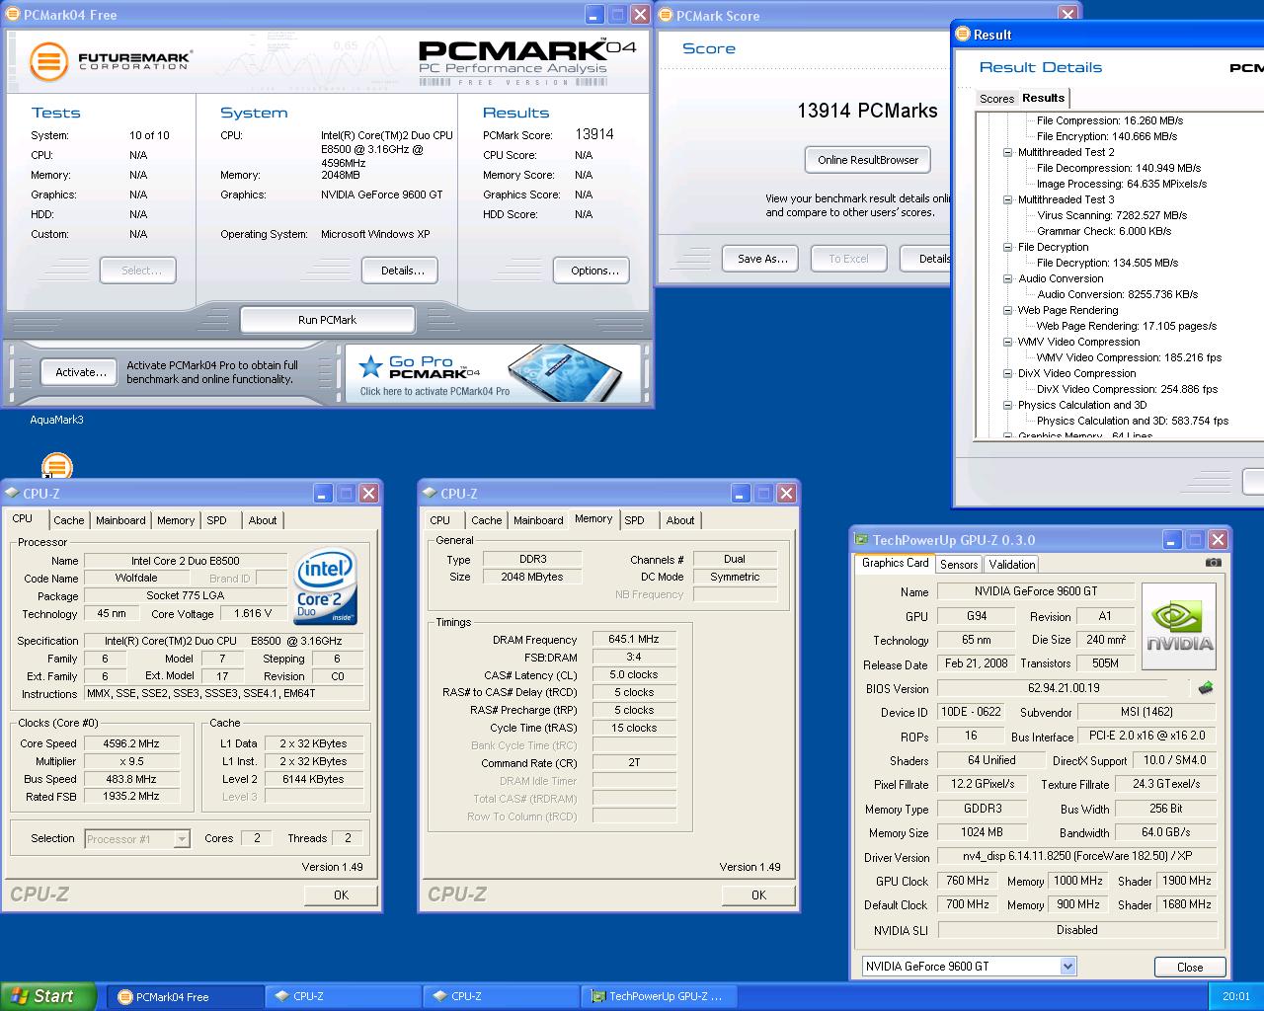Open Memory tab in CPU-Z processor window
Image resolution: width=1264 pixels, height=1011 pixels.
pos(176,520)
